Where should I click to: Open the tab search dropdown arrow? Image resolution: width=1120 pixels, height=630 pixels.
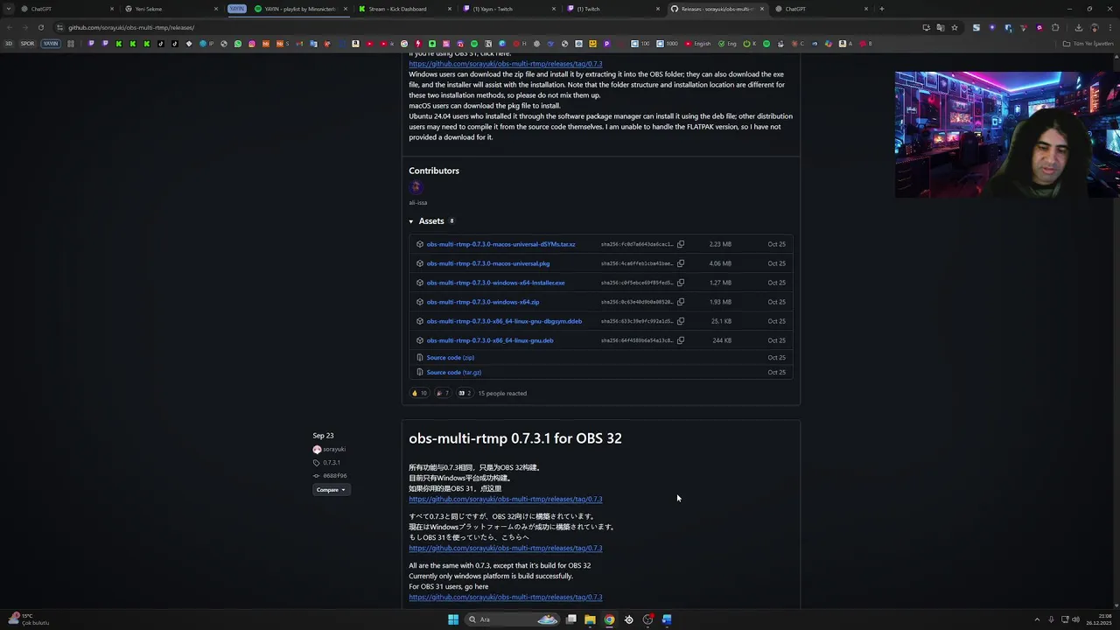(9, 9)
